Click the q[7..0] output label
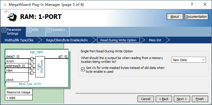The image size is (212, 105). [x=62, y=56]
